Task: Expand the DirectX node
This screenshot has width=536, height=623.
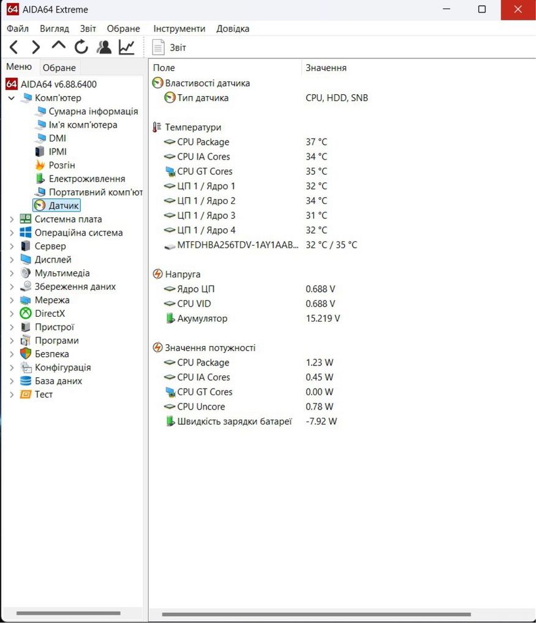Action: click(x=11, y=314)
